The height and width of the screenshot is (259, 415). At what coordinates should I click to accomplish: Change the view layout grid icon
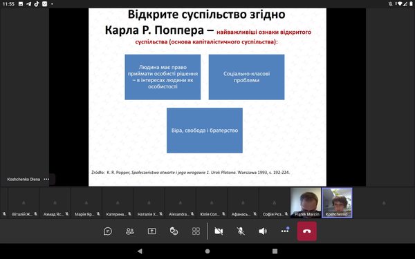pyautogui.click(x=196, y=231)
